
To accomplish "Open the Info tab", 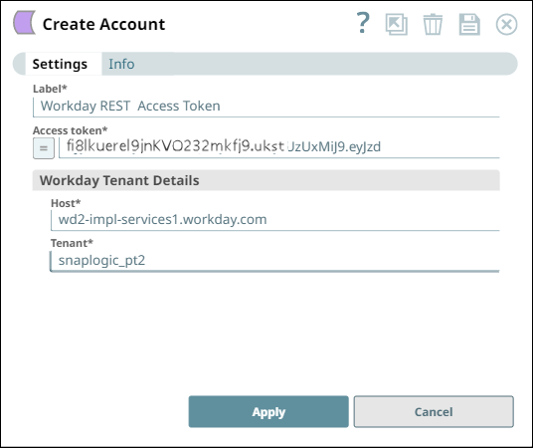I will coord(121,64).
